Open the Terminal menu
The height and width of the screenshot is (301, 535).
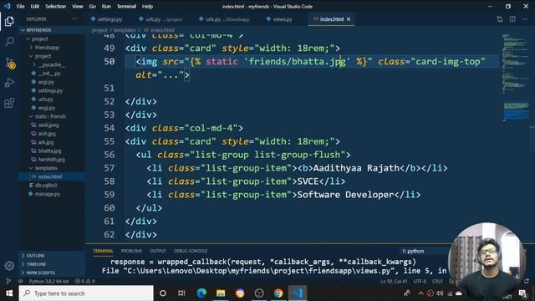(126, 6)
